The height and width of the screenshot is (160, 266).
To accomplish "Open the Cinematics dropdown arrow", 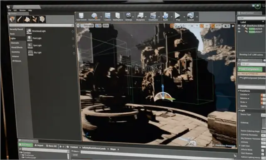I will [x=159, y=17].
